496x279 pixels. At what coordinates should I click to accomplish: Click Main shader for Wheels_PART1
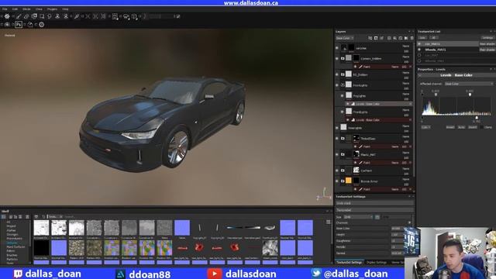pos(487,50)
